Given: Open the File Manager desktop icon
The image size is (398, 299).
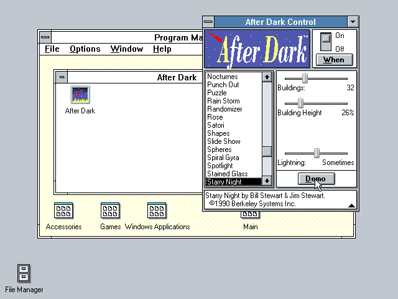Looking at the screenshot, I should tap(24, 273).
